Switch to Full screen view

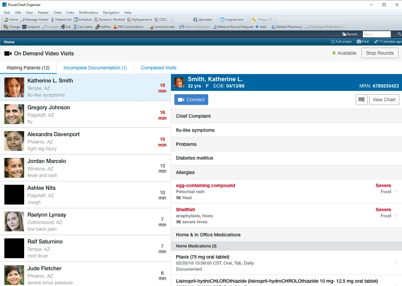tap(341, 42)
